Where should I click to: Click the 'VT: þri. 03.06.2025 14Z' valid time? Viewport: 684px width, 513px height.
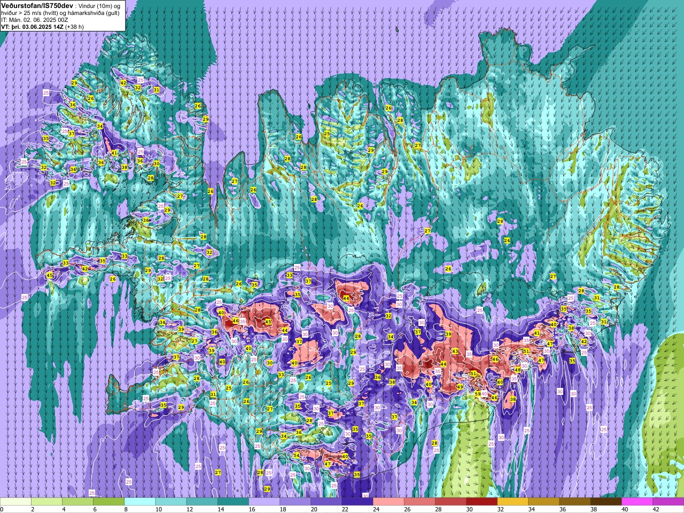click(32, 27)
